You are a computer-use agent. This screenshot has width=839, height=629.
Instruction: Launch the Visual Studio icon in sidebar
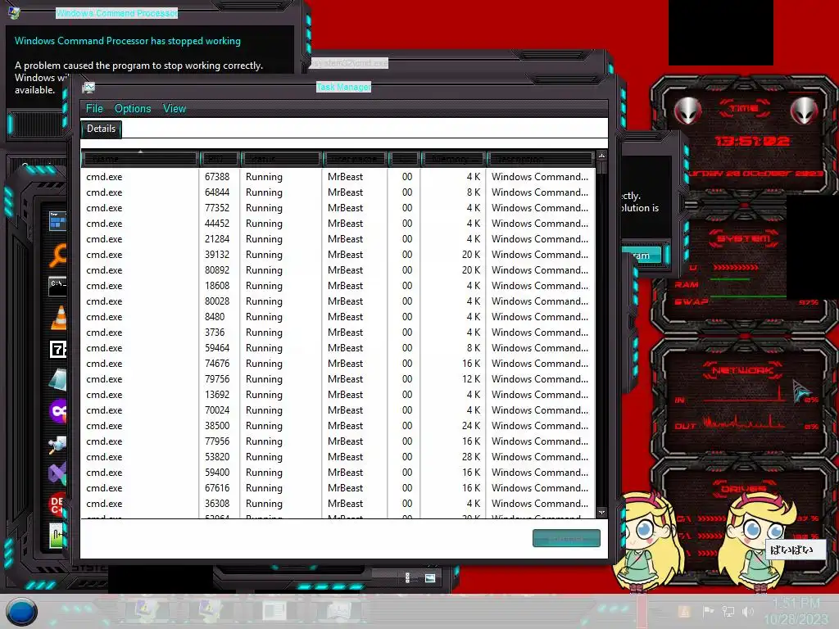pyautogui.click(x=58, y=473)
